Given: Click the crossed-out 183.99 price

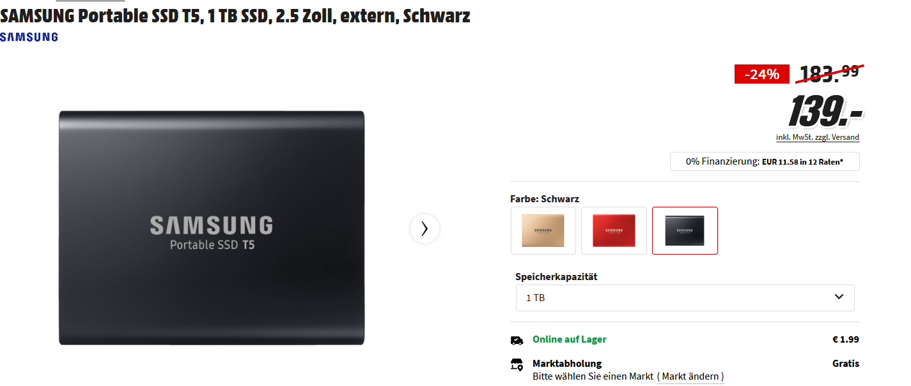Looking at the screenshot, I should (829, 73).
